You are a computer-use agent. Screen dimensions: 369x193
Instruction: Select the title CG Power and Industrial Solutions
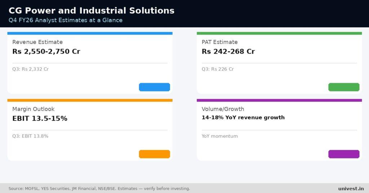click(x=92, y=10)
